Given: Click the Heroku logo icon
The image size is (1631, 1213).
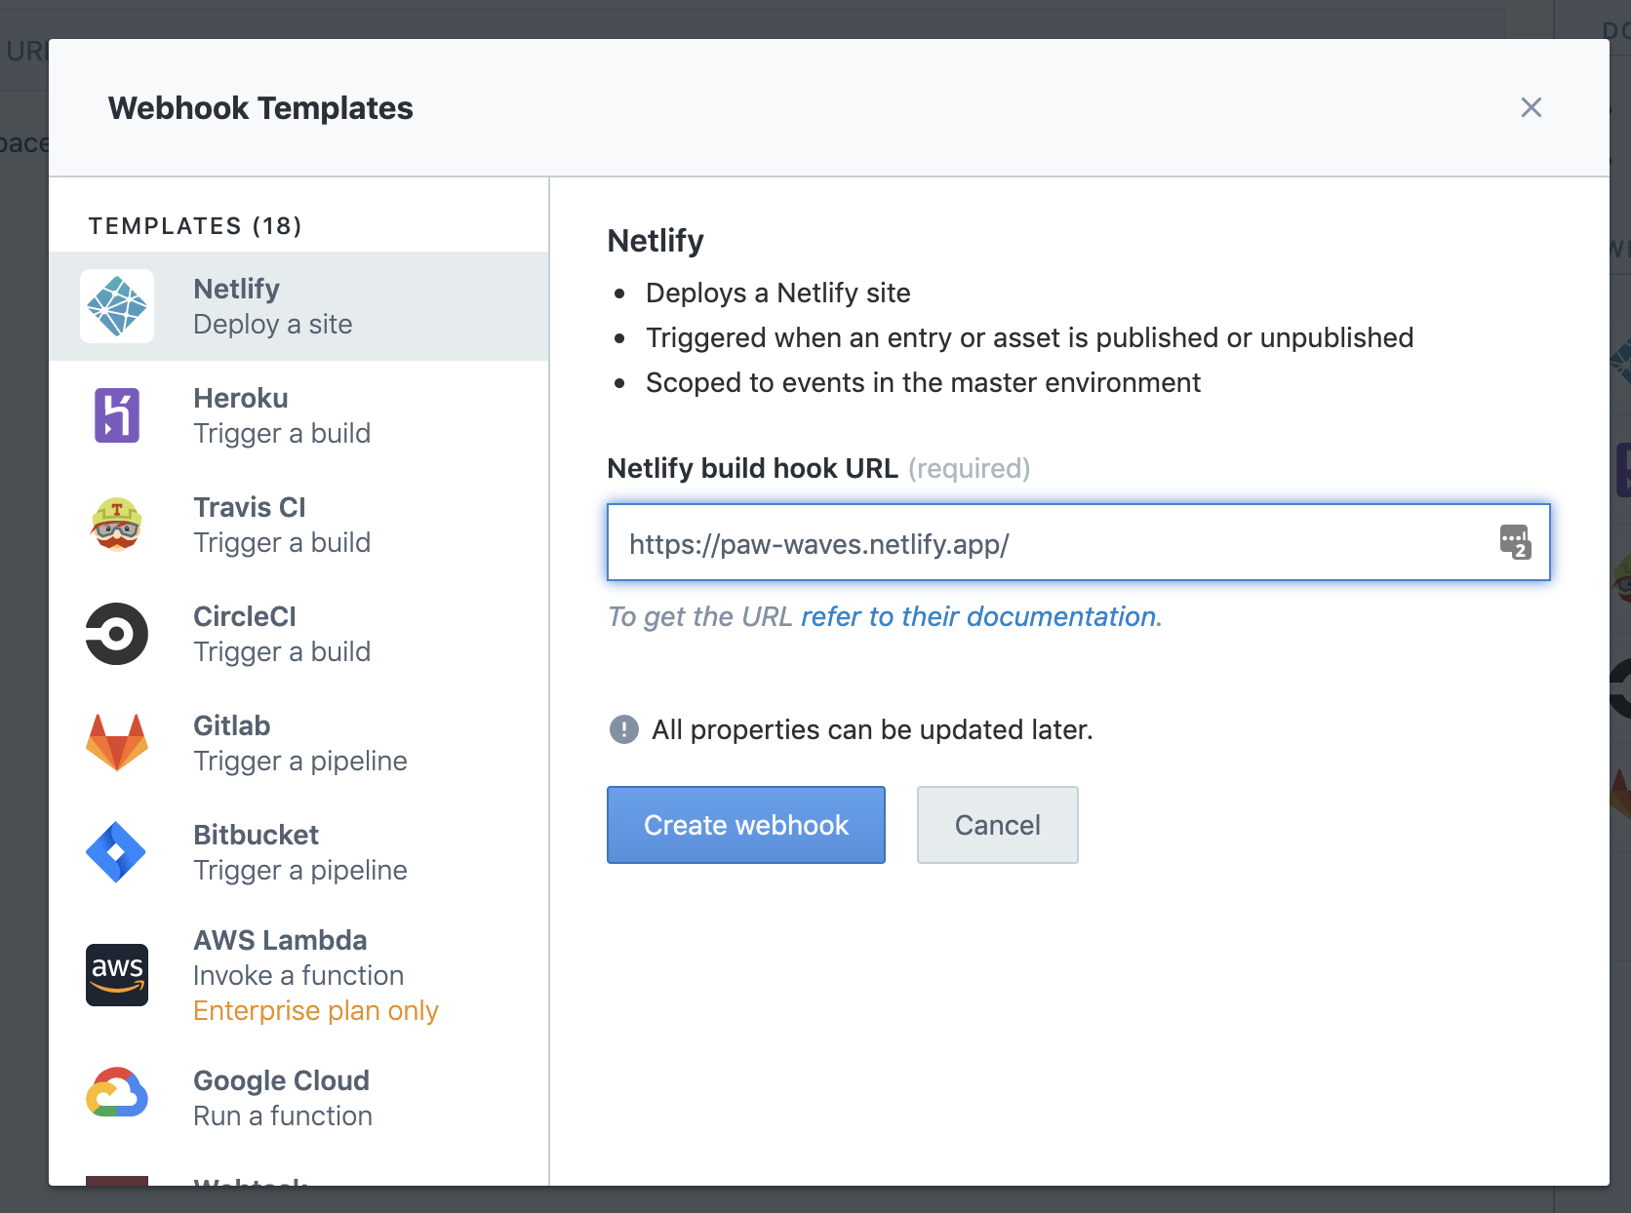Looking at the screenshot, I should [x=117, y=414].
